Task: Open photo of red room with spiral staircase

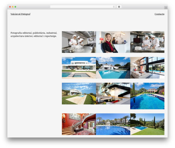Action: (x=79, y=124)
